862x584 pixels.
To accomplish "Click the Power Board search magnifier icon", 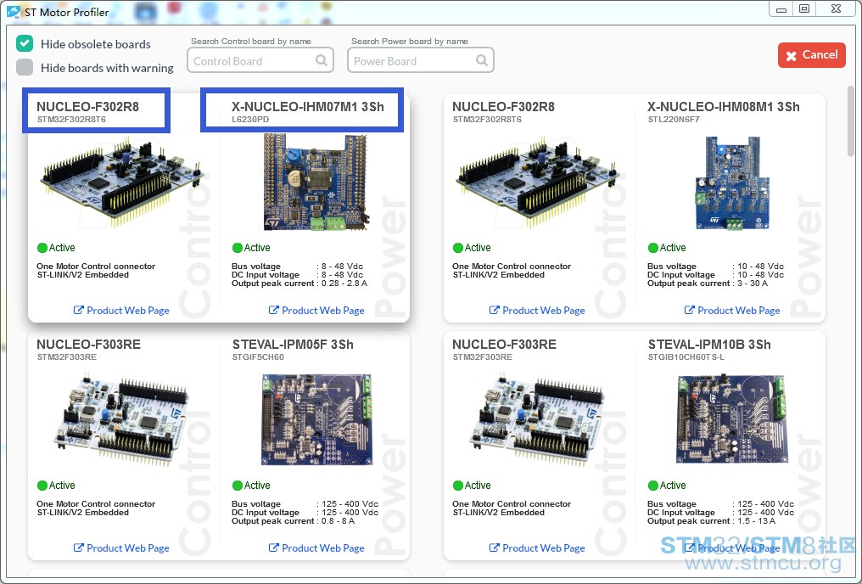I will pos(482,60).
